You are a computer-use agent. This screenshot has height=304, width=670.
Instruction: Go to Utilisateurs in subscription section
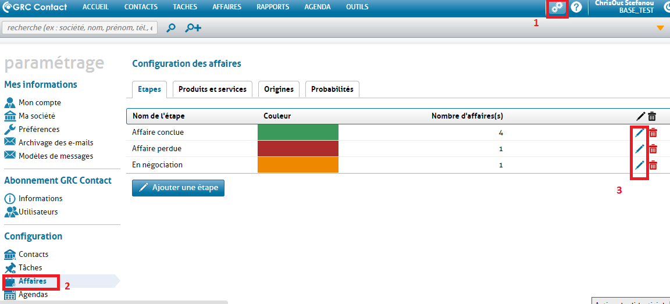(38, 212)
